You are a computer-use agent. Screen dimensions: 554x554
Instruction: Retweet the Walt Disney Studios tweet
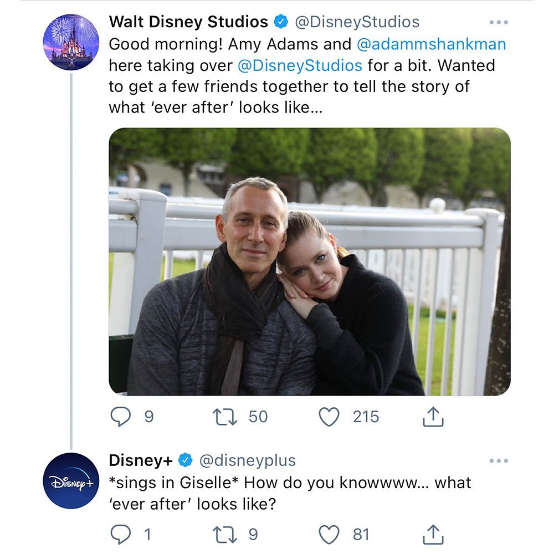click(x=226, y=417)
